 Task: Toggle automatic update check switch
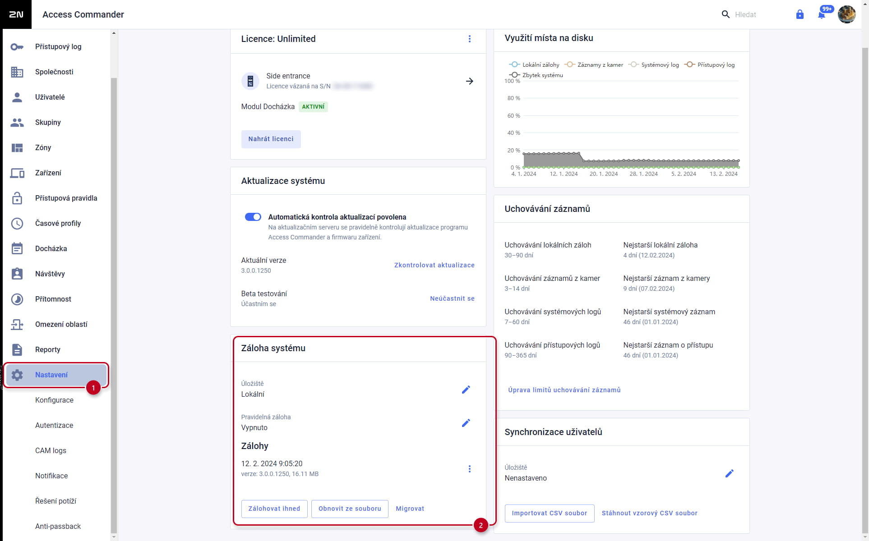tap(253, 217)
